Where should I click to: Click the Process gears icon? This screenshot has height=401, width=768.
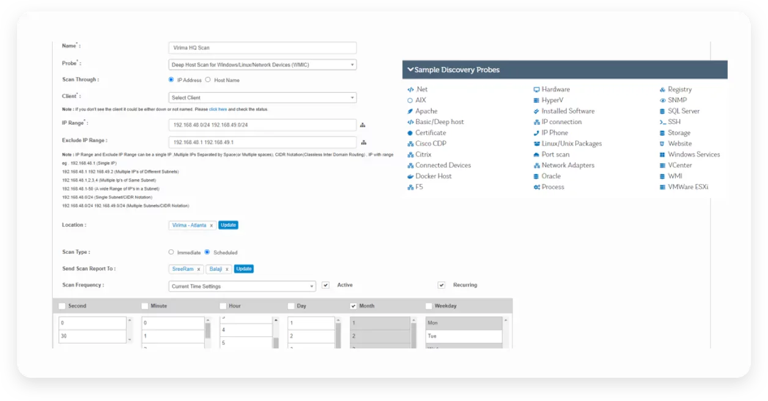tap(536, 187)
